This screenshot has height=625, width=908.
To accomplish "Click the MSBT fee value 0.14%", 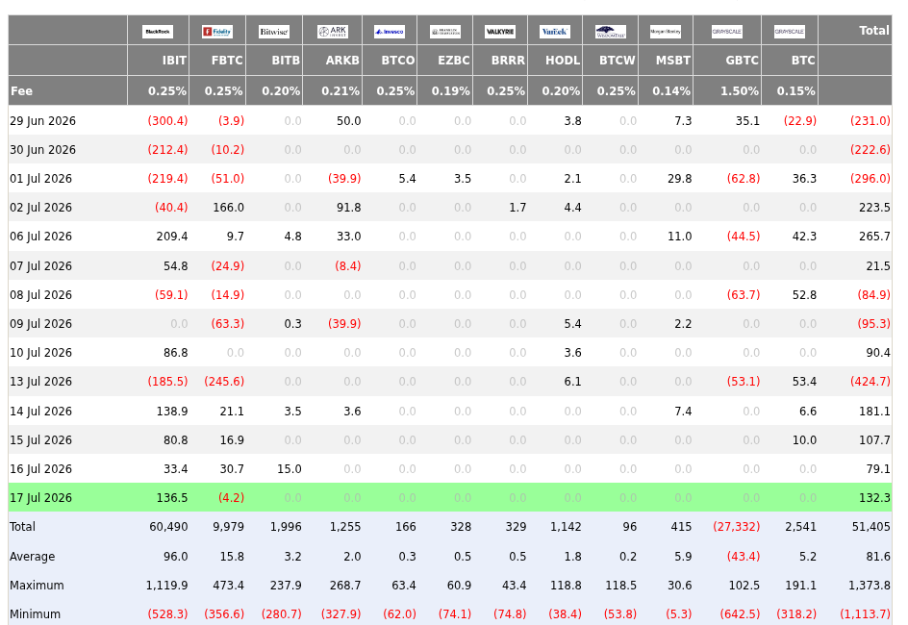I will [671, 90].
